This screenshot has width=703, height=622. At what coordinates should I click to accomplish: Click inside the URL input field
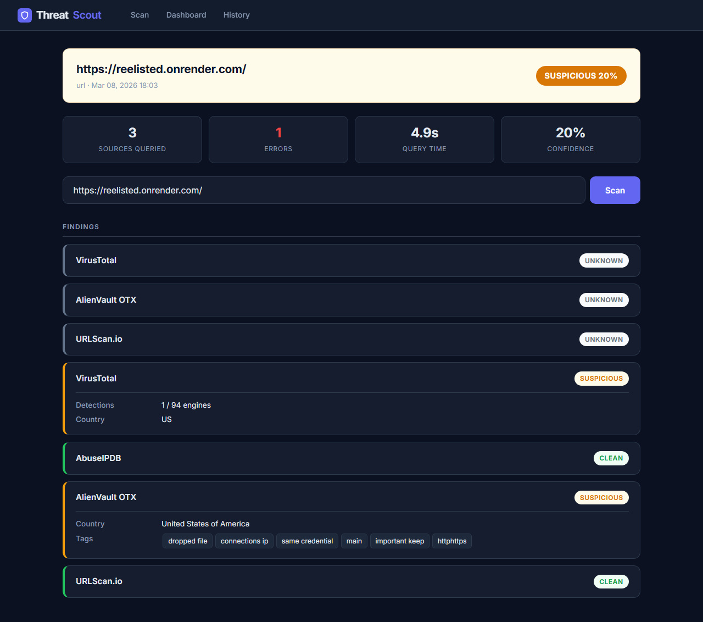pos(324,190)
